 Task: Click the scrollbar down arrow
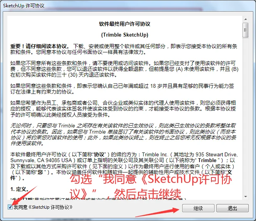pyautogui.click(x=245, y=196)
